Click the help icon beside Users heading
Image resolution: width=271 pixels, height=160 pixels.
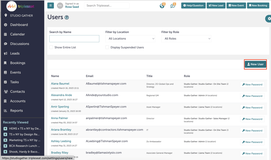point(67,18)
